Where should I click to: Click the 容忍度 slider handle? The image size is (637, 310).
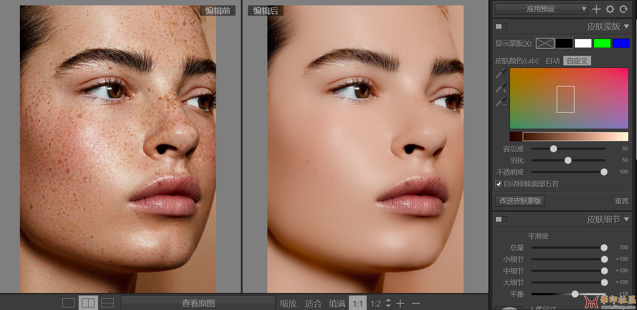coord(553,149)
